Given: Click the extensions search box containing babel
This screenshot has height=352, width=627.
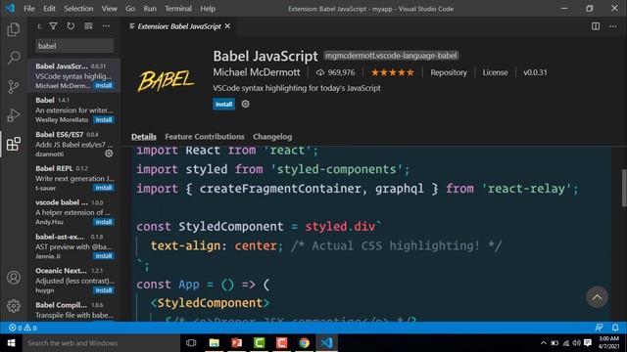Looking at the screenshot, I should tap(74, 46).
